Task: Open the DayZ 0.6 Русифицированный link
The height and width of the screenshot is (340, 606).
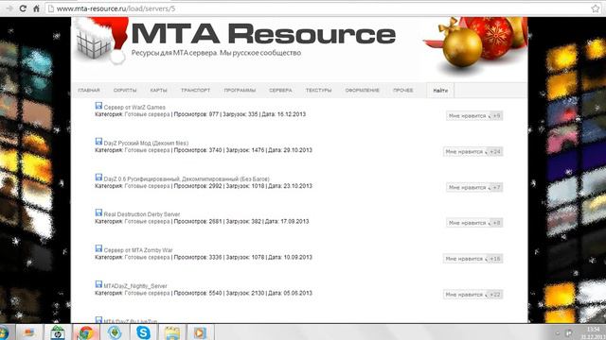Action: pos(187,178)
